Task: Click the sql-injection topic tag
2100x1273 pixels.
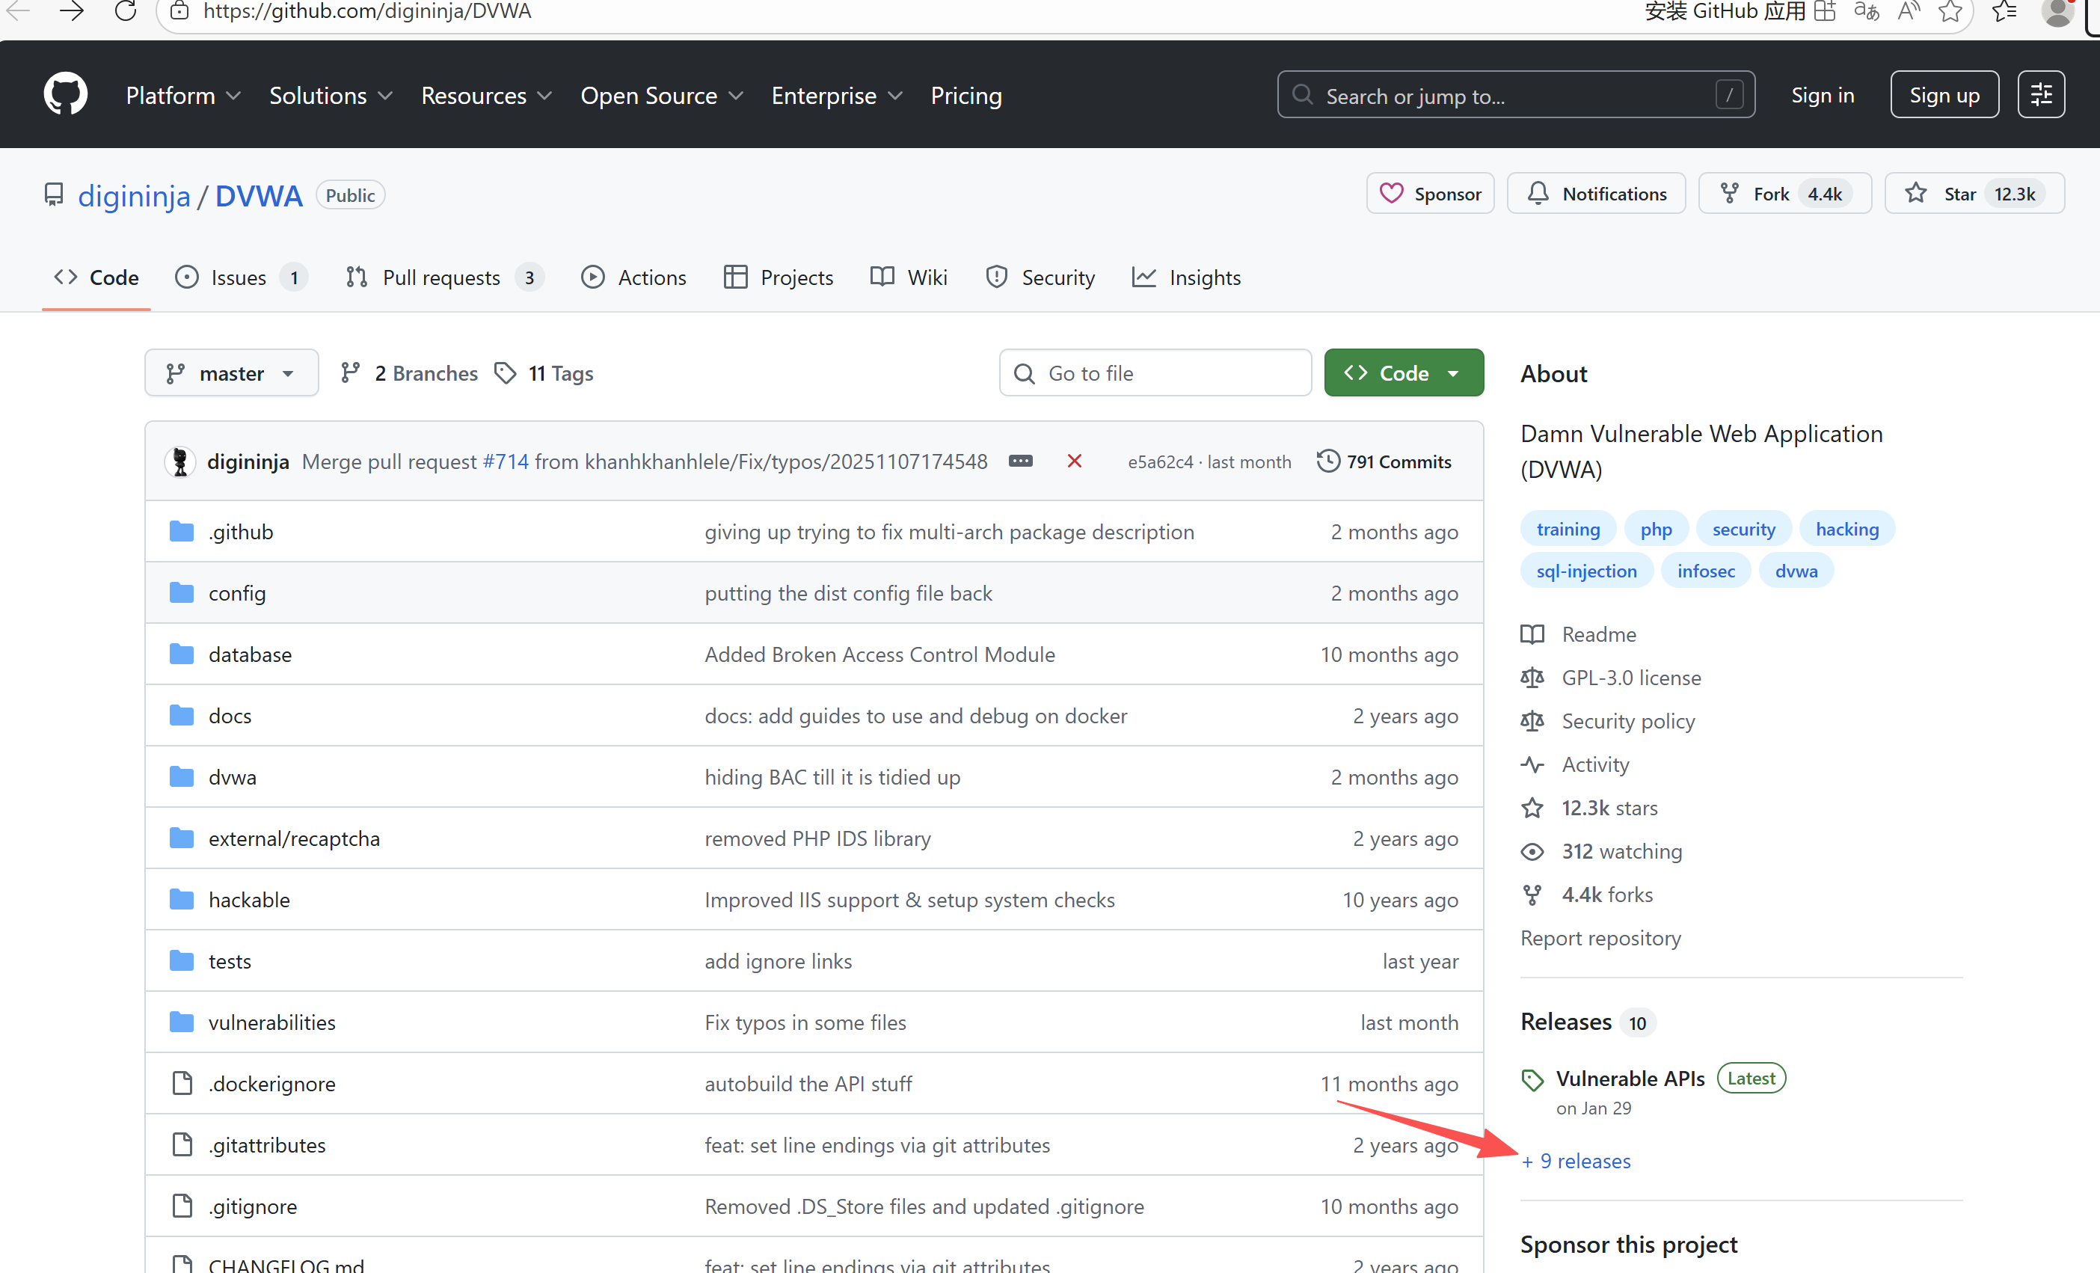Action: point(1586,571)
